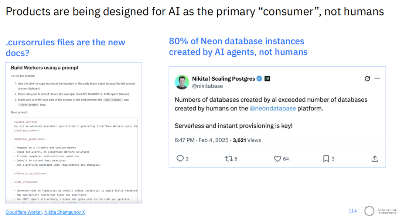Click the @neondatabase mention in the tweet
The height and width of the screenshot is (218, 399).
point(273,108)
